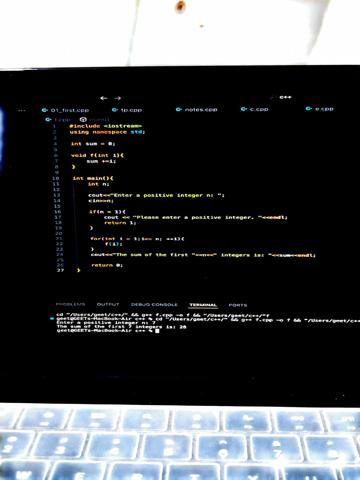Click the blue command marker dot in terminal
360x480 pixels.
coord(52,318)
